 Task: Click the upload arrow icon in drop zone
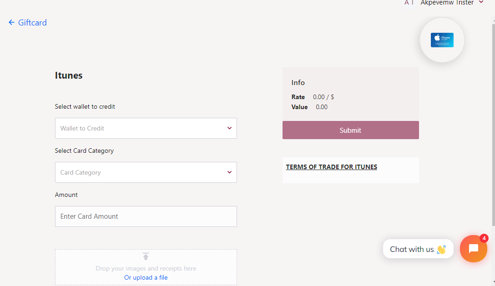[146, 256]
